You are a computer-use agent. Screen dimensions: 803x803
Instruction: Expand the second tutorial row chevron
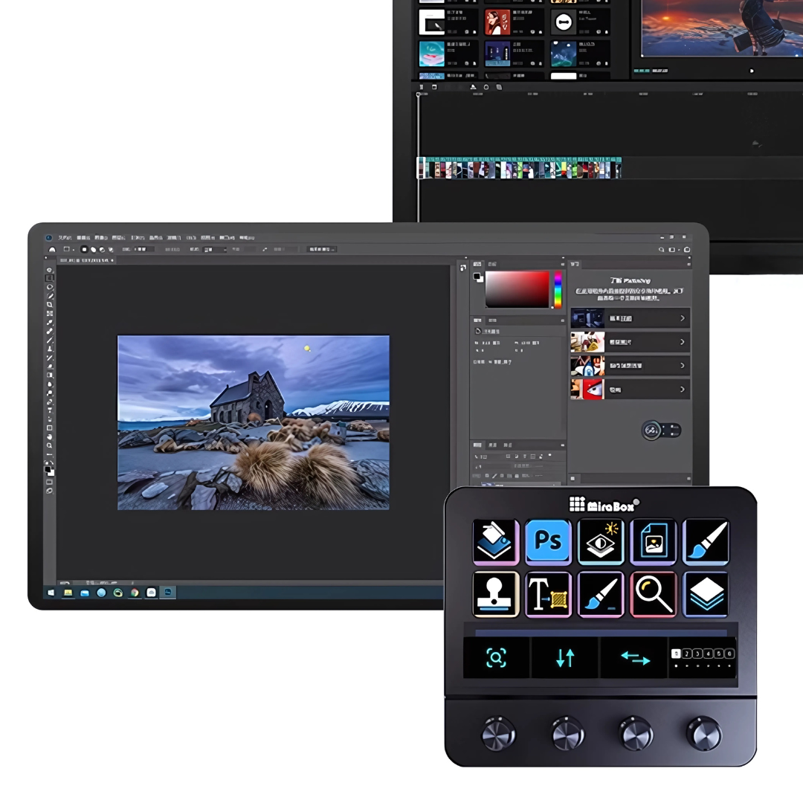tap(683, 342)
